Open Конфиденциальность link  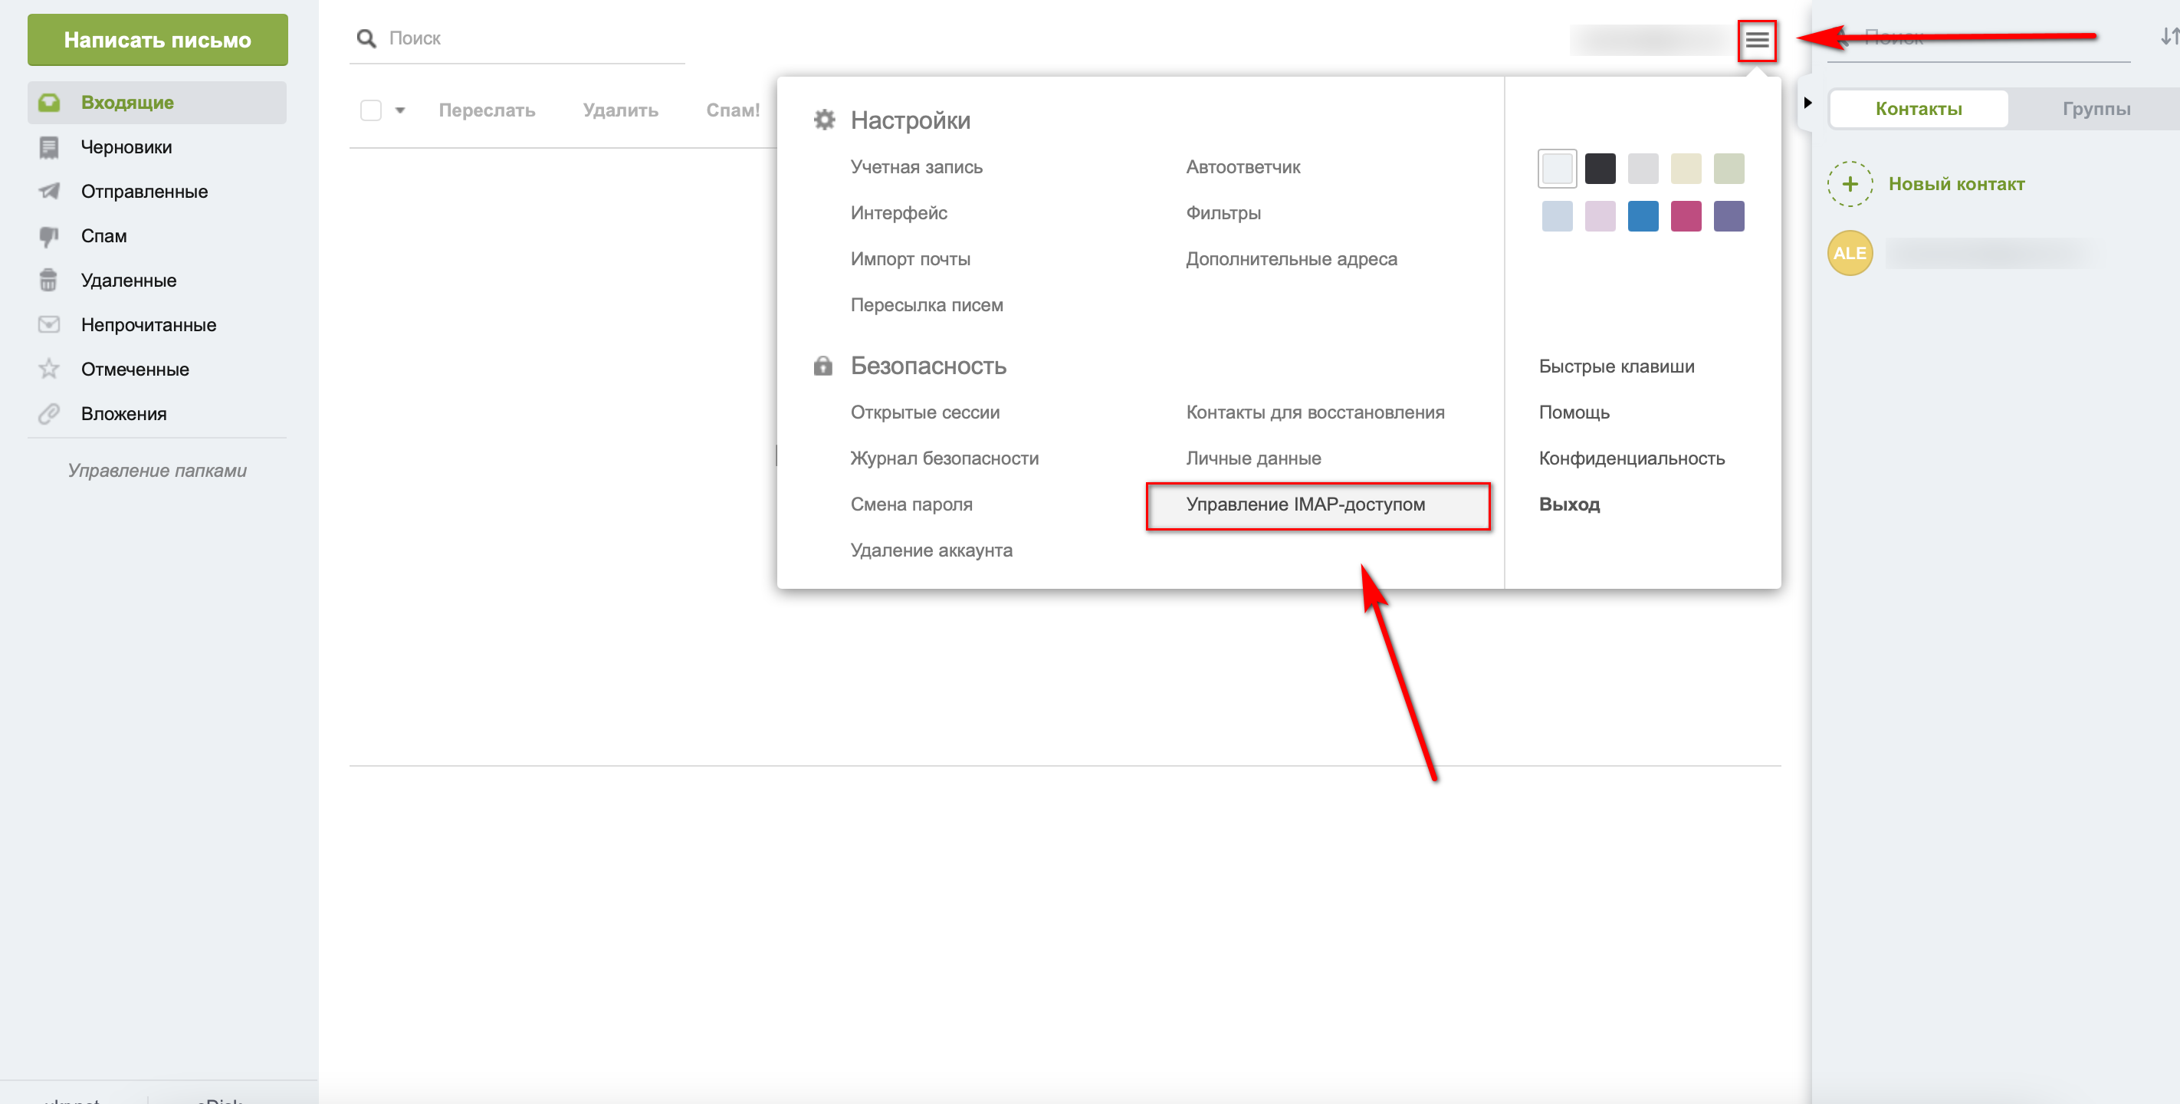click(1630, 458)
